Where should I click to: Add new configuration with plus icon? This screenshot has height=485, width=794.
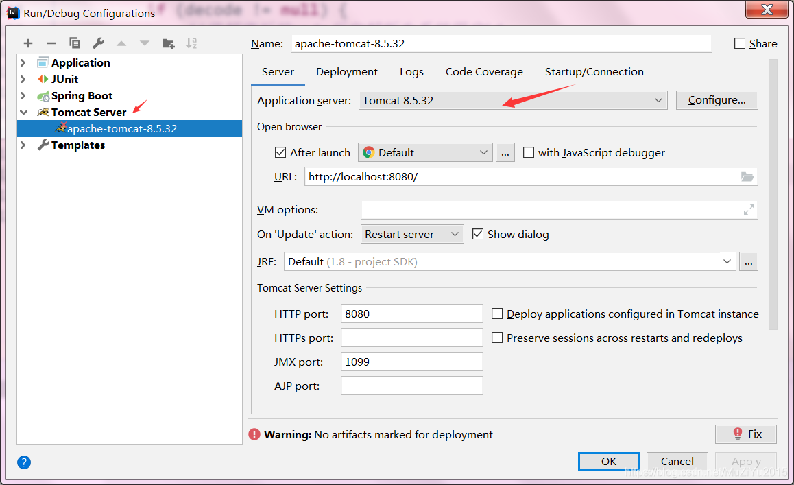[x=28, y=44]
